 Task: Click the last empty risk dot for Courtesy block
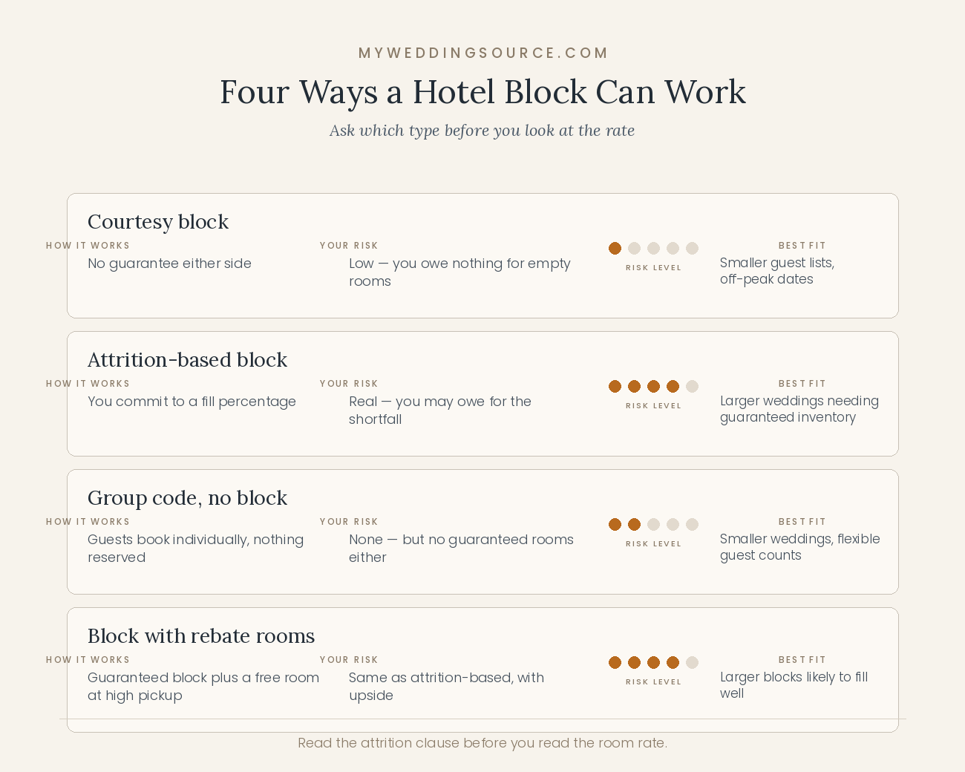pyautogui.click(x=692, y=248)
